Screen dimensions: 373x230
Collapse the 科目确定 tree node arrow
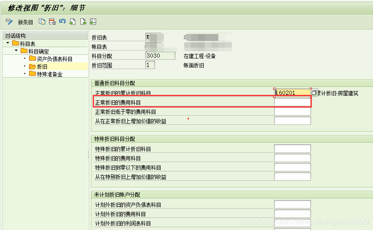16,50
